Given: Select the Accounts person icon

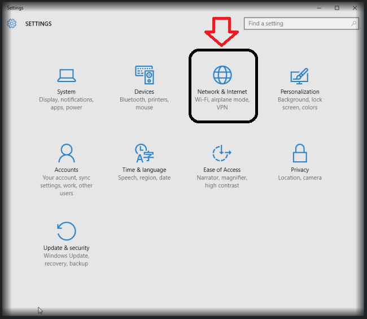Looking at the screenshot, I should pyautogui.click(x=67, y=153).
